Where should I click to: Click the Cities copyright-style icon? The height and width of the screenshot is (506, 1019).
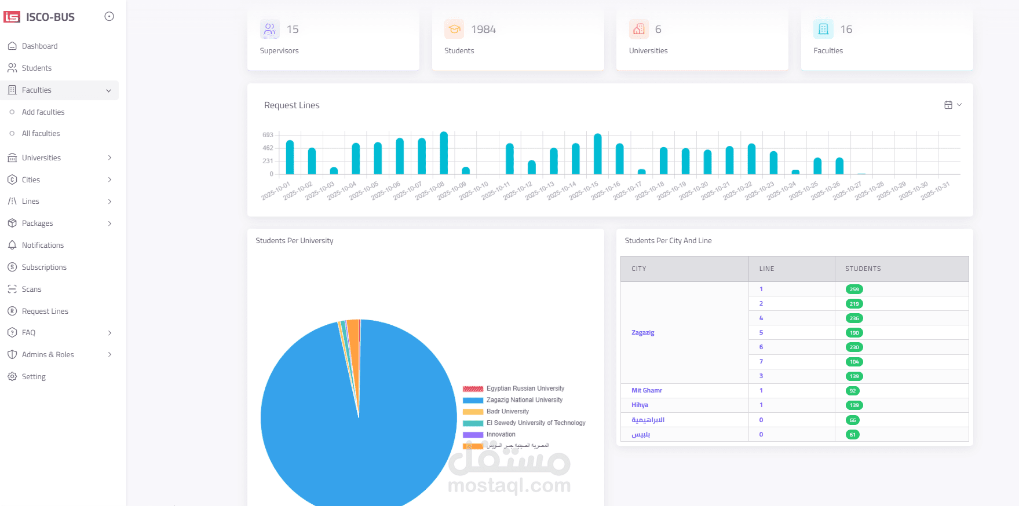(x=12, y=180)
